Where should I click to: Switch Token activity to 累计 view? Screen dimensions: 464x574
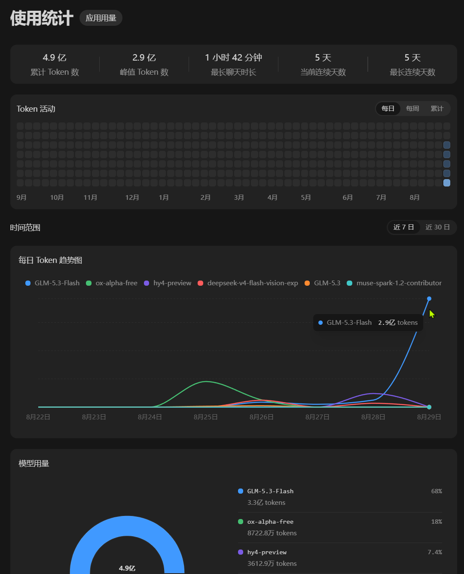(x=437, y=109)
